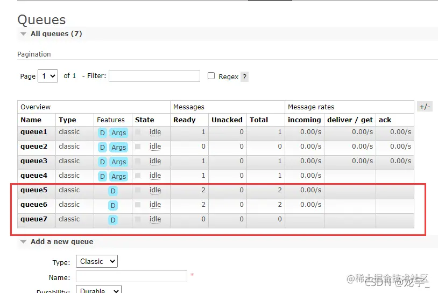Open the Durability Durable dropdown
The width and height of the screenshot is (438, 293).
point(98,290)
